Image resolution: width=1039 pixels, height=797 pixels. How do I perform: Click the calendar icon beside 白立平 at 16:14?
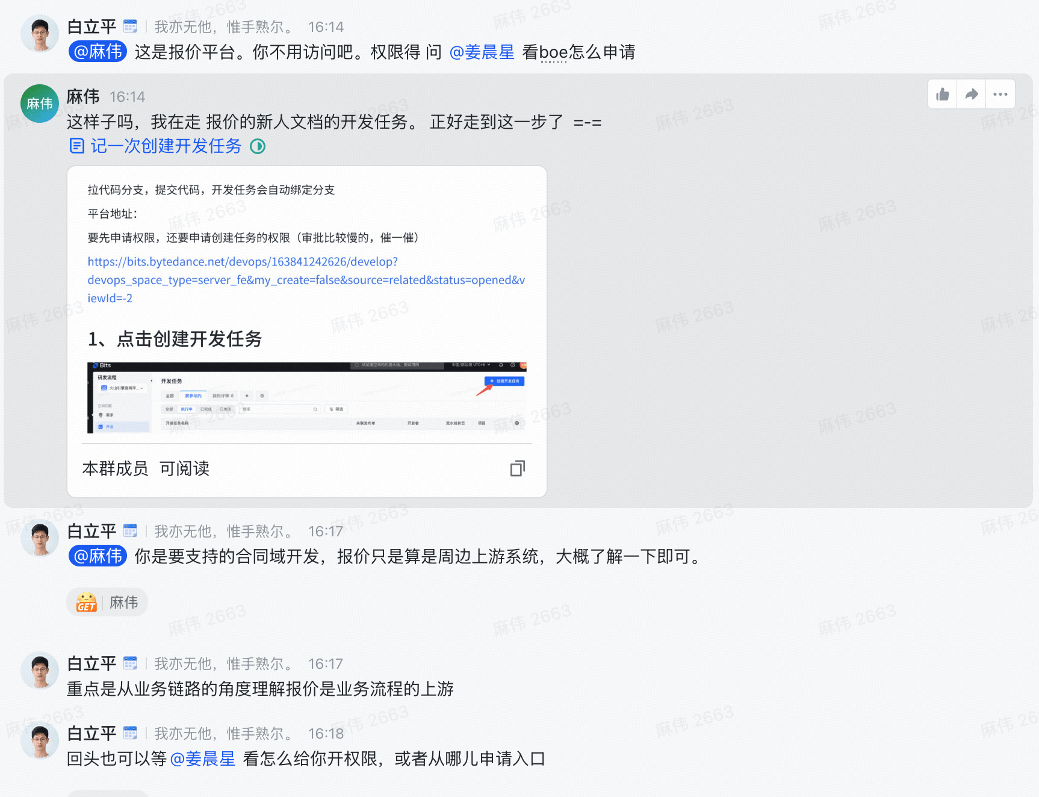click(130, 26)
